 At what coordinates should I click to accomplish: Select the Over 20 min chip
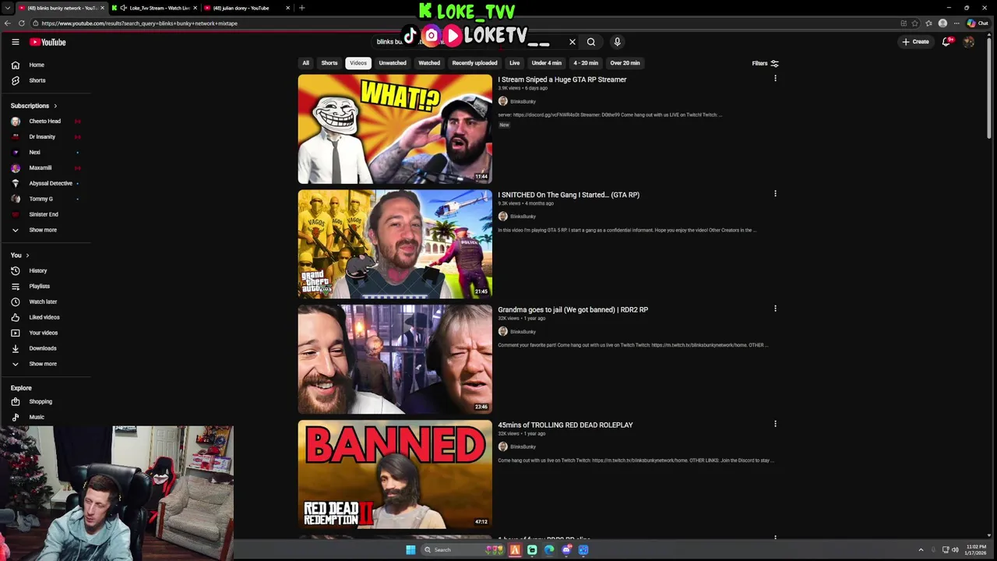click(x=625, y=63)
